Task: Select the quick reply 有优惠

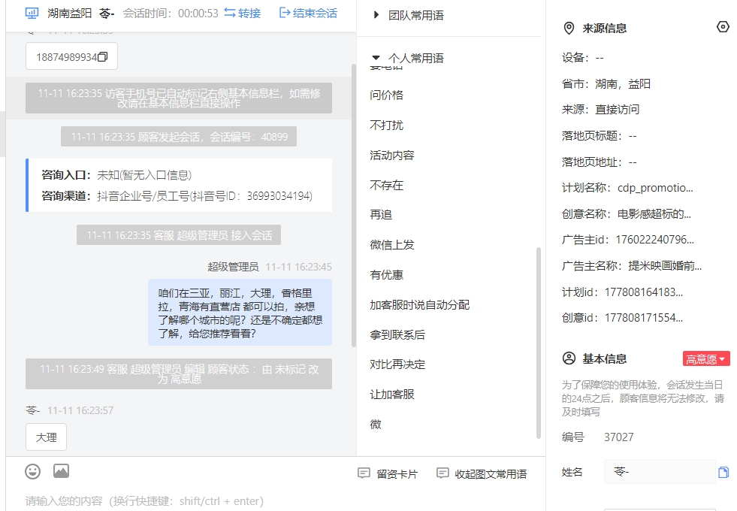Action: tap(386, 275)
